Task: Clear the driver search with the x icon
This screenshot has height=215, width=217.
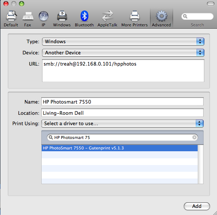Action: click(x=194, y=137)
